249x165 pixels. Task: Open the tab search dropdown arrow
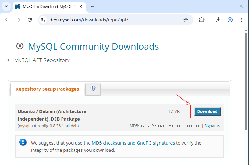(x=6, y=7)
